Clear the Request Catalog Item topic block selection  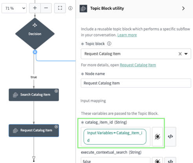click(x=180, y=54)
